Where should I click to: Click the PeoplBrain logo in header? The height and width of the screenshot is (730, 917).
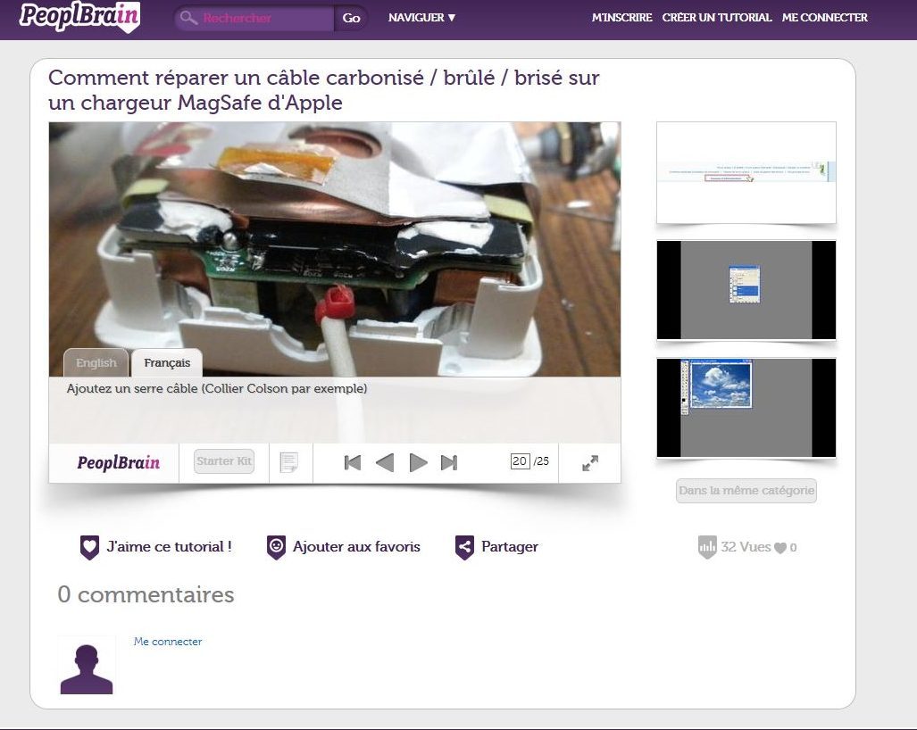[x=79, y=16]
